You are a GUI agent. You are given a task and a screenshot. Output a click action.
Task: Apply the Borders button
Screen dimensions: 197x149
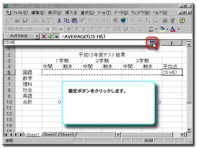pos(151,29)
